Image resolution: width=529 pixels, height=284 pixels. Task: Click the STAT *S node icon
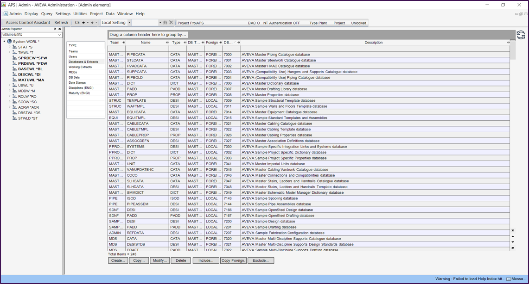click(x=14, y=47)
